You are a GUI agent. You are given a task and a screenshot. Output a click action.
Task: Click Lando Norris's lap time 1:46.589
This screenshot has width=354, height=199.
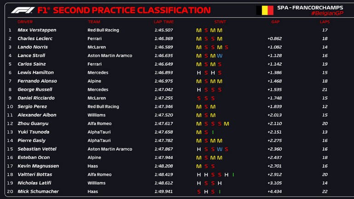click(x=164, y=47)
